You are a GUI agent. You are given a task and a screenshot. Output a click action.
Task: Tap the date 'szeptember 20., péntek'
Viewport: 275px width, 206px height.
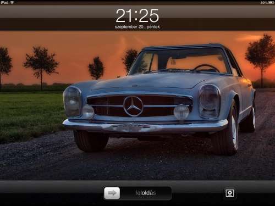click(x=137, y=27)
